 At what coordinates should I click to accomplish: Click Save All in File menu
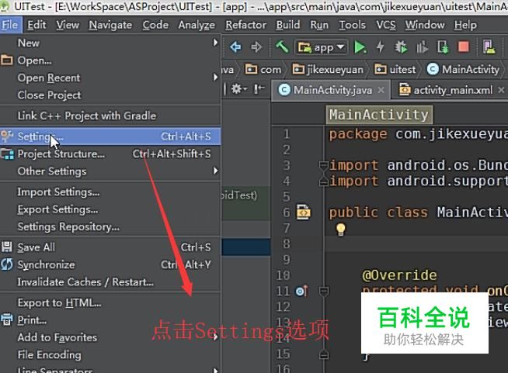110,247
